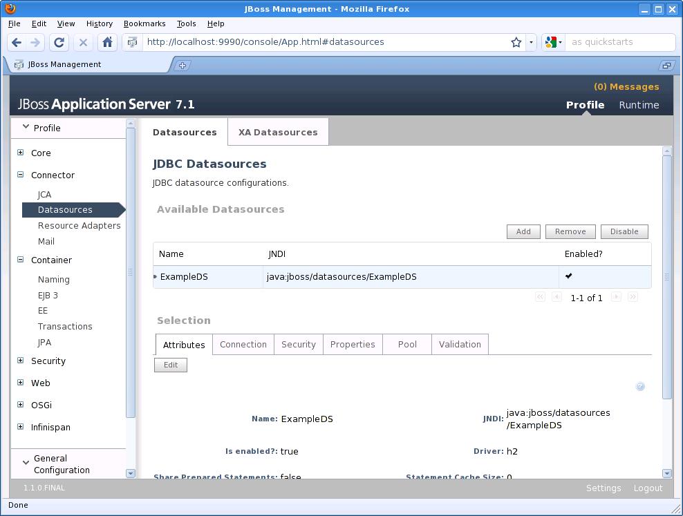Click the site identity icon in address bar
The height and width of the screenshot is (516, 683).
[x=132, y=42]
